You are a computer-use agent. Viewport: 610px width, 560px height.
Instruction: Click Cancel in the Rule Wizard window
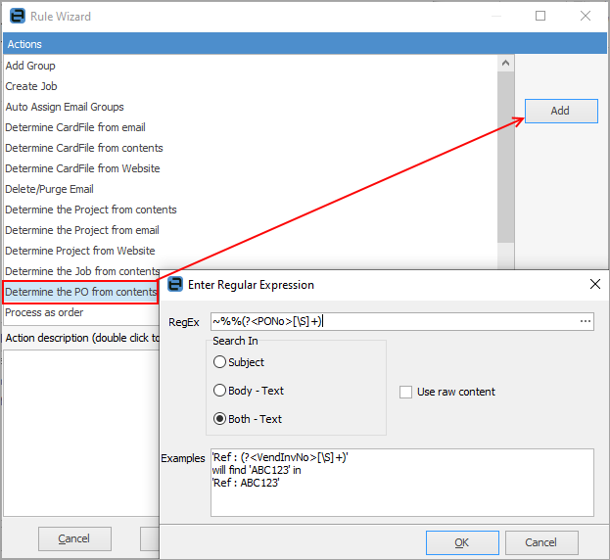coord(74,538)
